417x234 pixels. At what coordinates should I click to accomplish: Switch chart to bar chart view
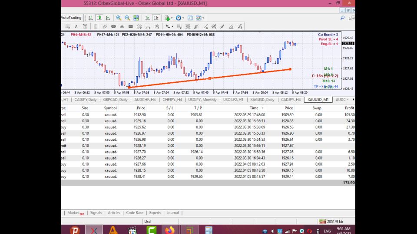click(90, 18)
